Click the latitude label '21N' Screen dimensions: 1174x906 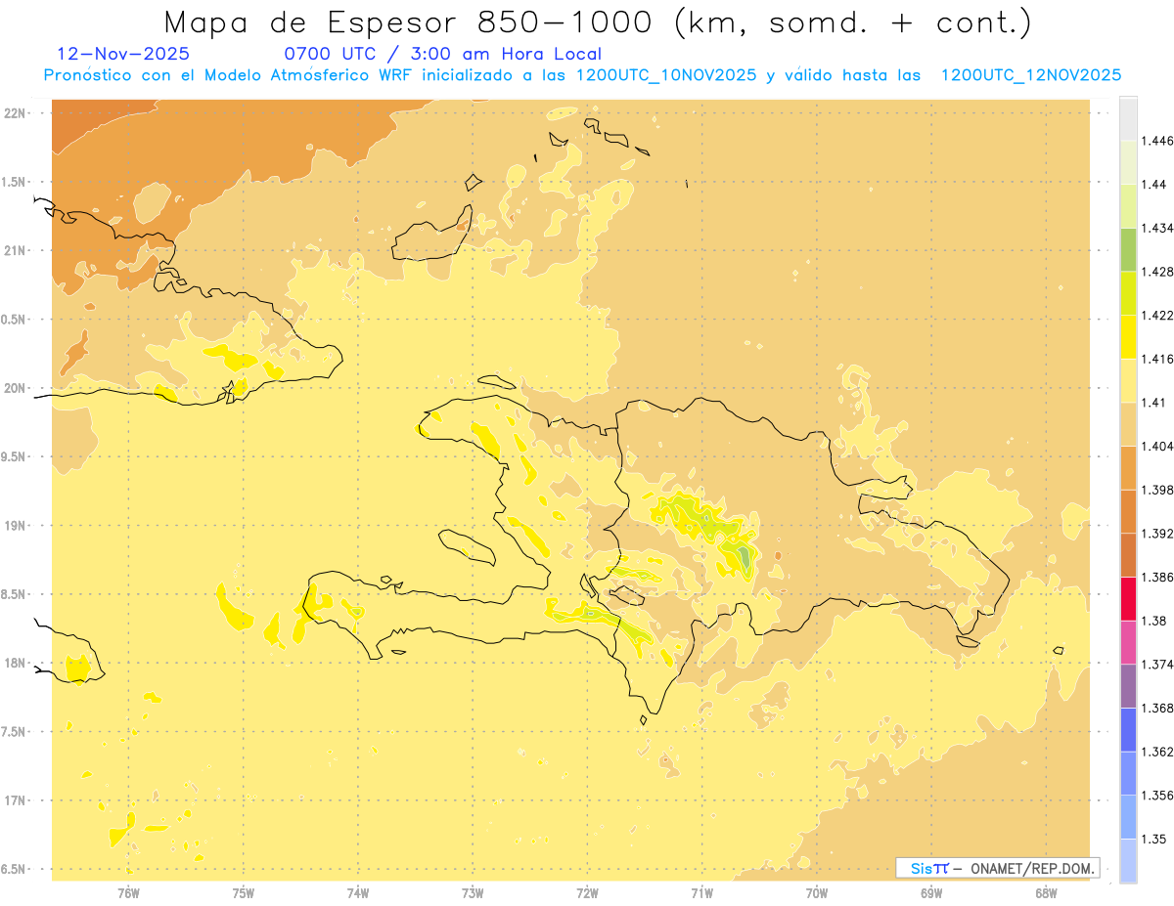coord(16,251)
